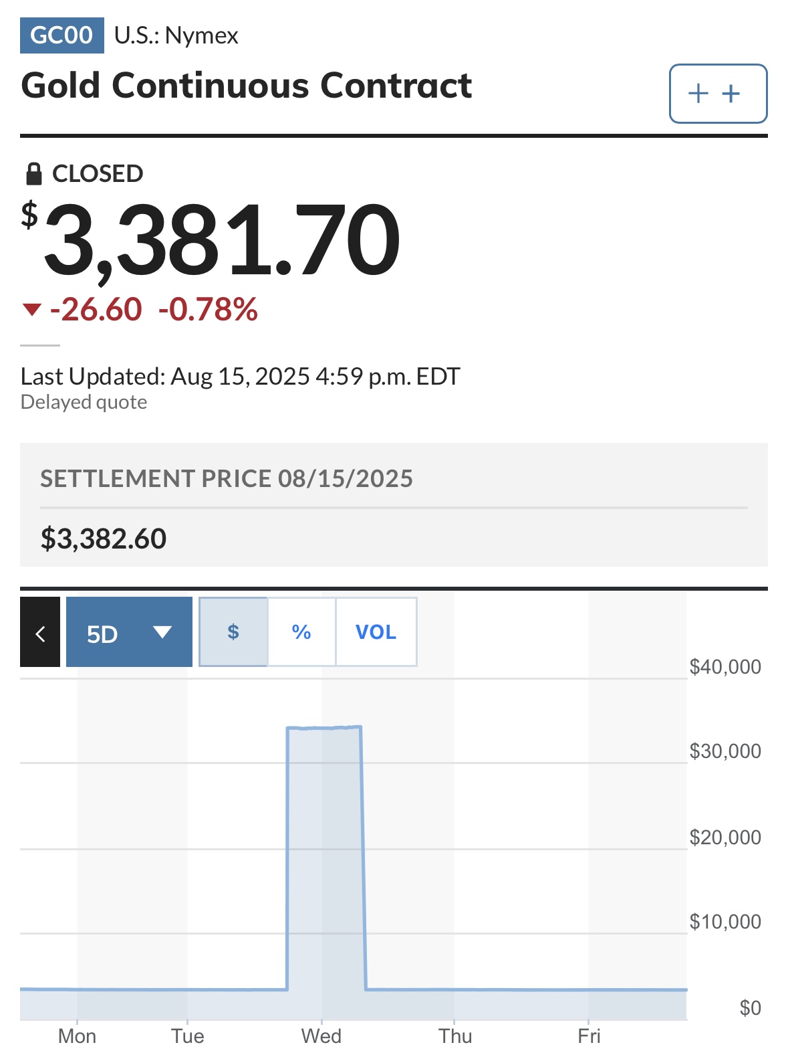Click the Tue label on chart axis
Screen dimensions: 788x1059
(x=188, y=1036)
